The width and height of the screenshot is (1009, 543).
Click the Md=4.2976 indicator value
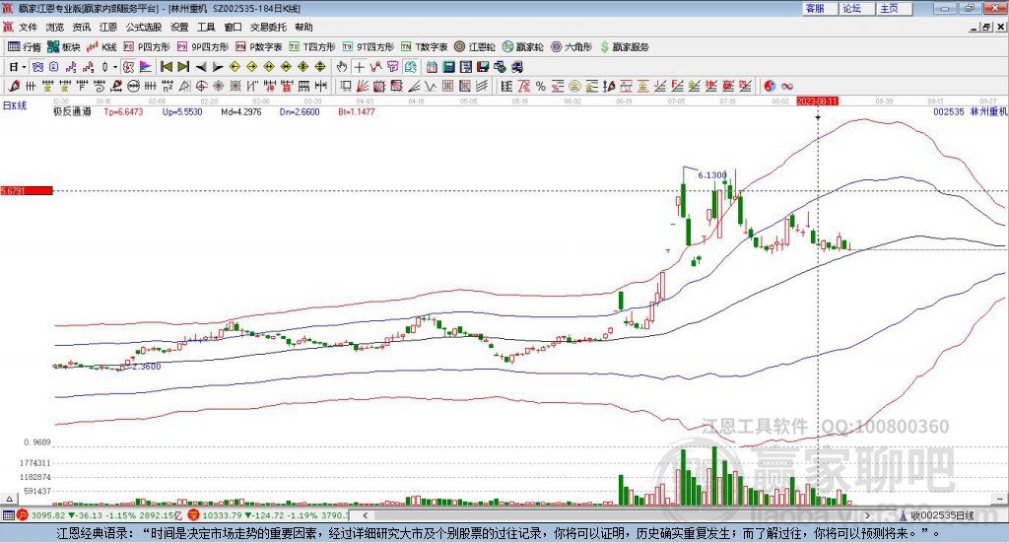(241, 111)
